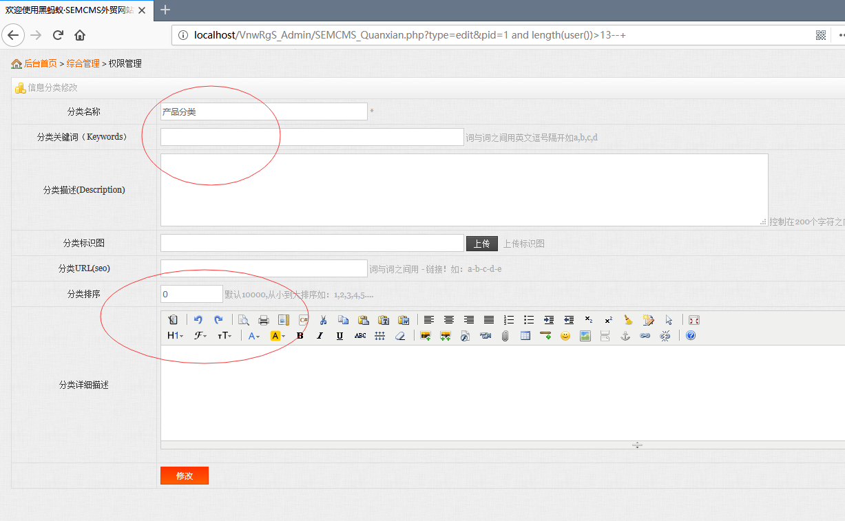Click the 综合管理 breadcrumb link
The image size is (845, 521).
click(83, 63)
